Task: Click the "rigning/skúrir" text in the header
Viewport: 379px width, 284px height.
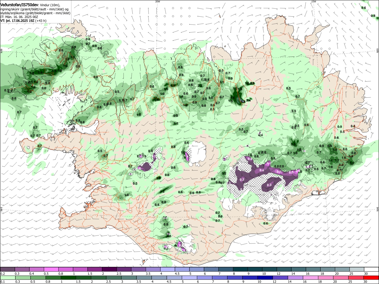Action: click(x=10, y=9)
